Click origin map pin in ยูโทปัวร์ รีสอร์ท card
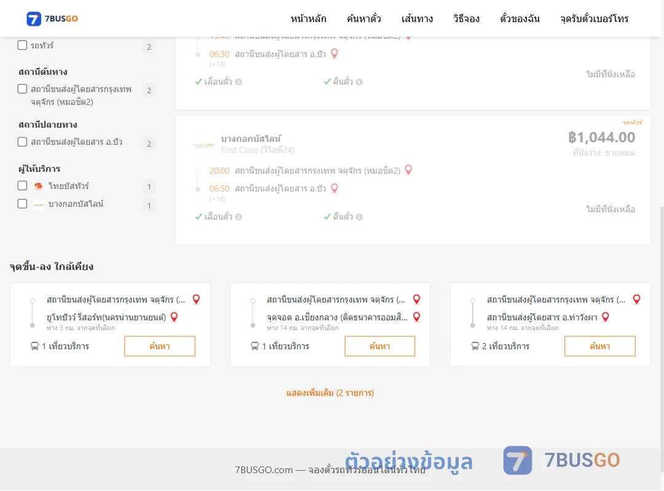 point(197,300)
